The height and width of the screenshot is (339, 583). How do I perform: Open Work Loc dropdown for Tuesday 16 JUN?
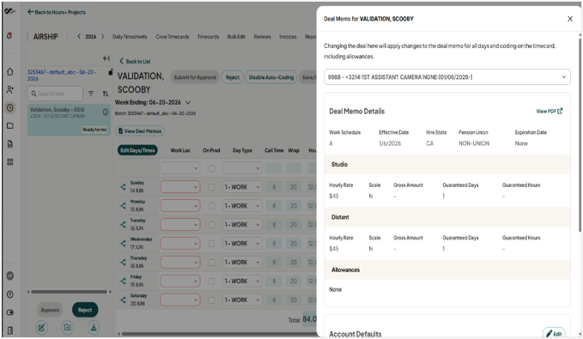(180, 225)
